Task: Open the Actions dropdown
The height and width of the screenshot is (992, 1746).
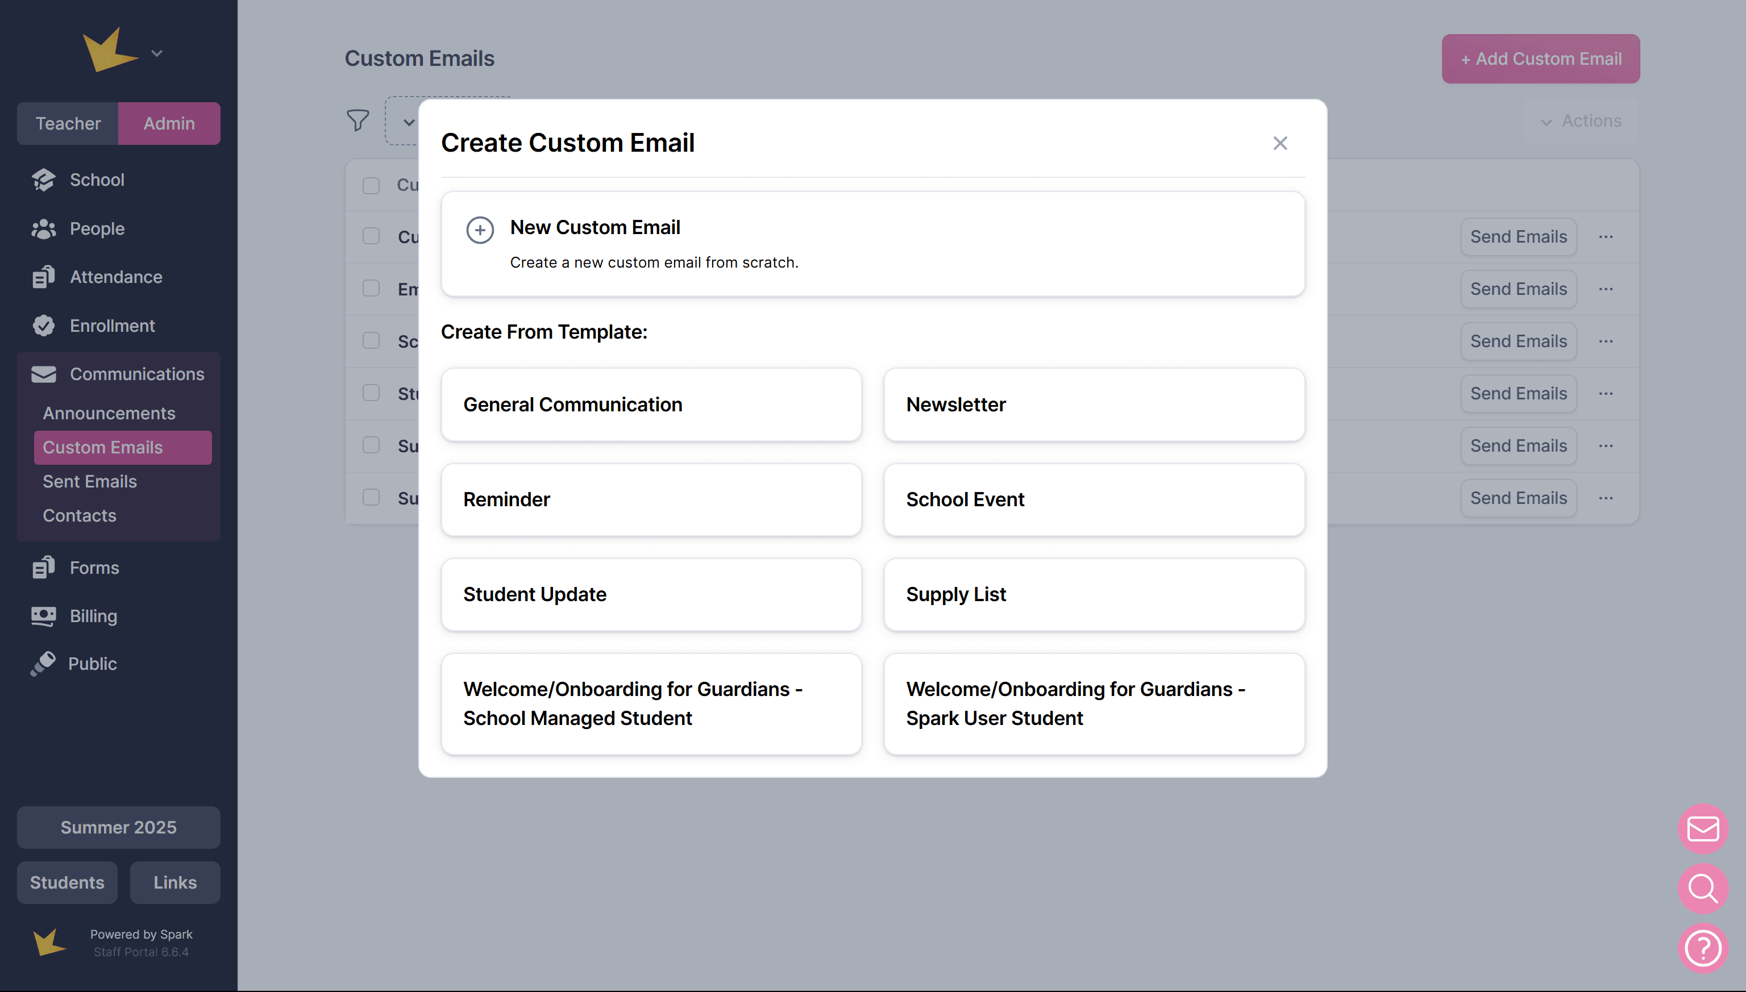Action: click(x=1581, y=121)
